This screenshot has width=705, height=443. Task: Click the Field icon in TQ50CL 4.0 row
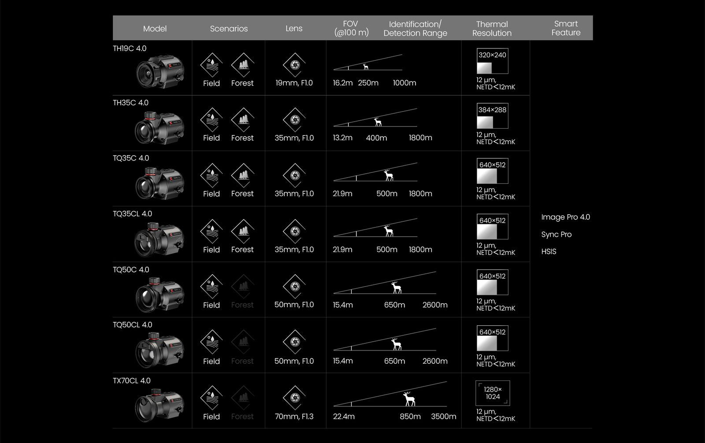tap(211, 342)
